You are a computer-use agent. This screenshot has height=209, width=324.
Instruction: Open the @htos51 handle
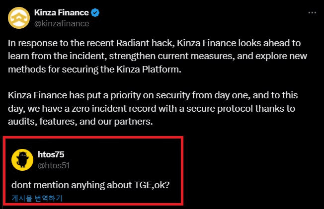click(x=54, y=165)
